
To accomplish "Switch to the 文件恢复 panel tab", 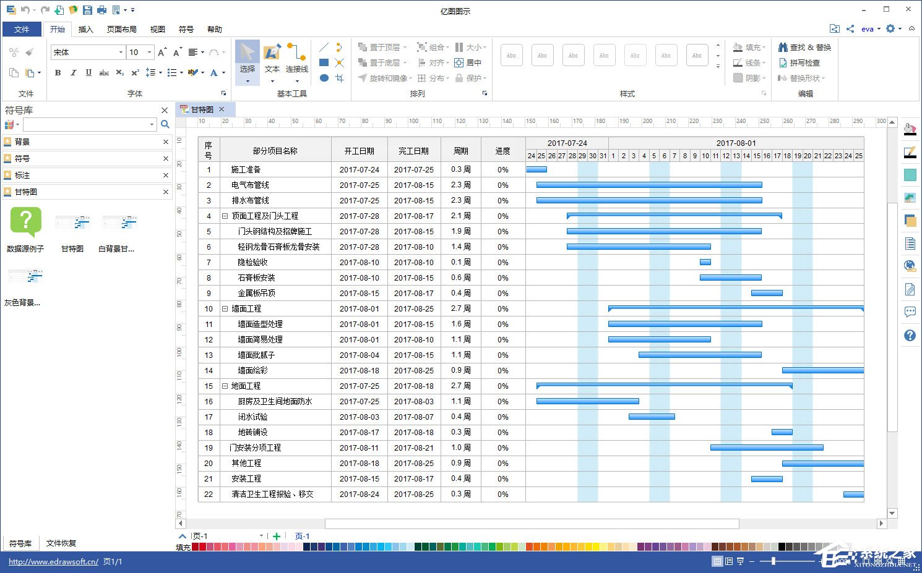I will (61, 543).
